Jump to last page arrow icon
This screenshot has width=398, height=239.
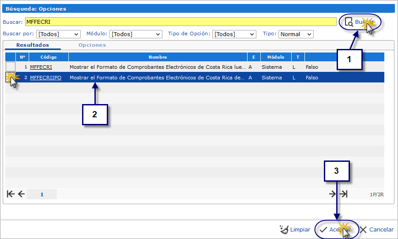(x=344, y=194)
